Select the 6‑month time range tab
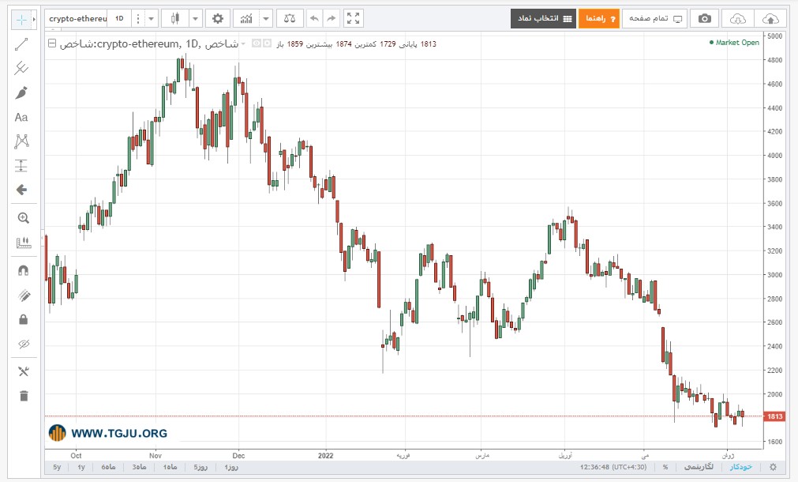Image resolution: width=798 pixels, height=482 pixels. click(108, 467)
